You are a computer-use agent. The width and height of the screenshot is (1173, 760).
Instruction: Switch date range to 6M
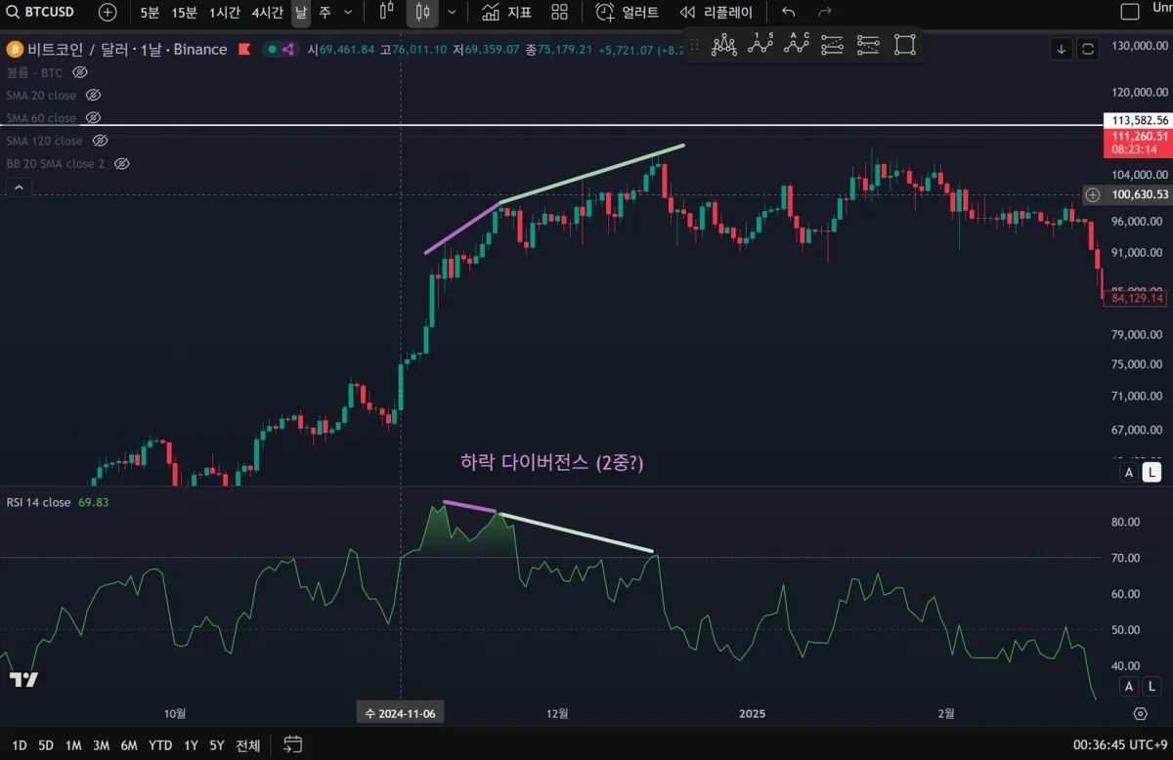pyautogui.click(x=128, y=745)
